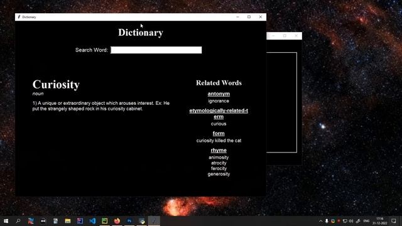This screenshot has height=226, width=402.
Task: Click the rhyme word 'ferocity'
Action: click(219, 169)
